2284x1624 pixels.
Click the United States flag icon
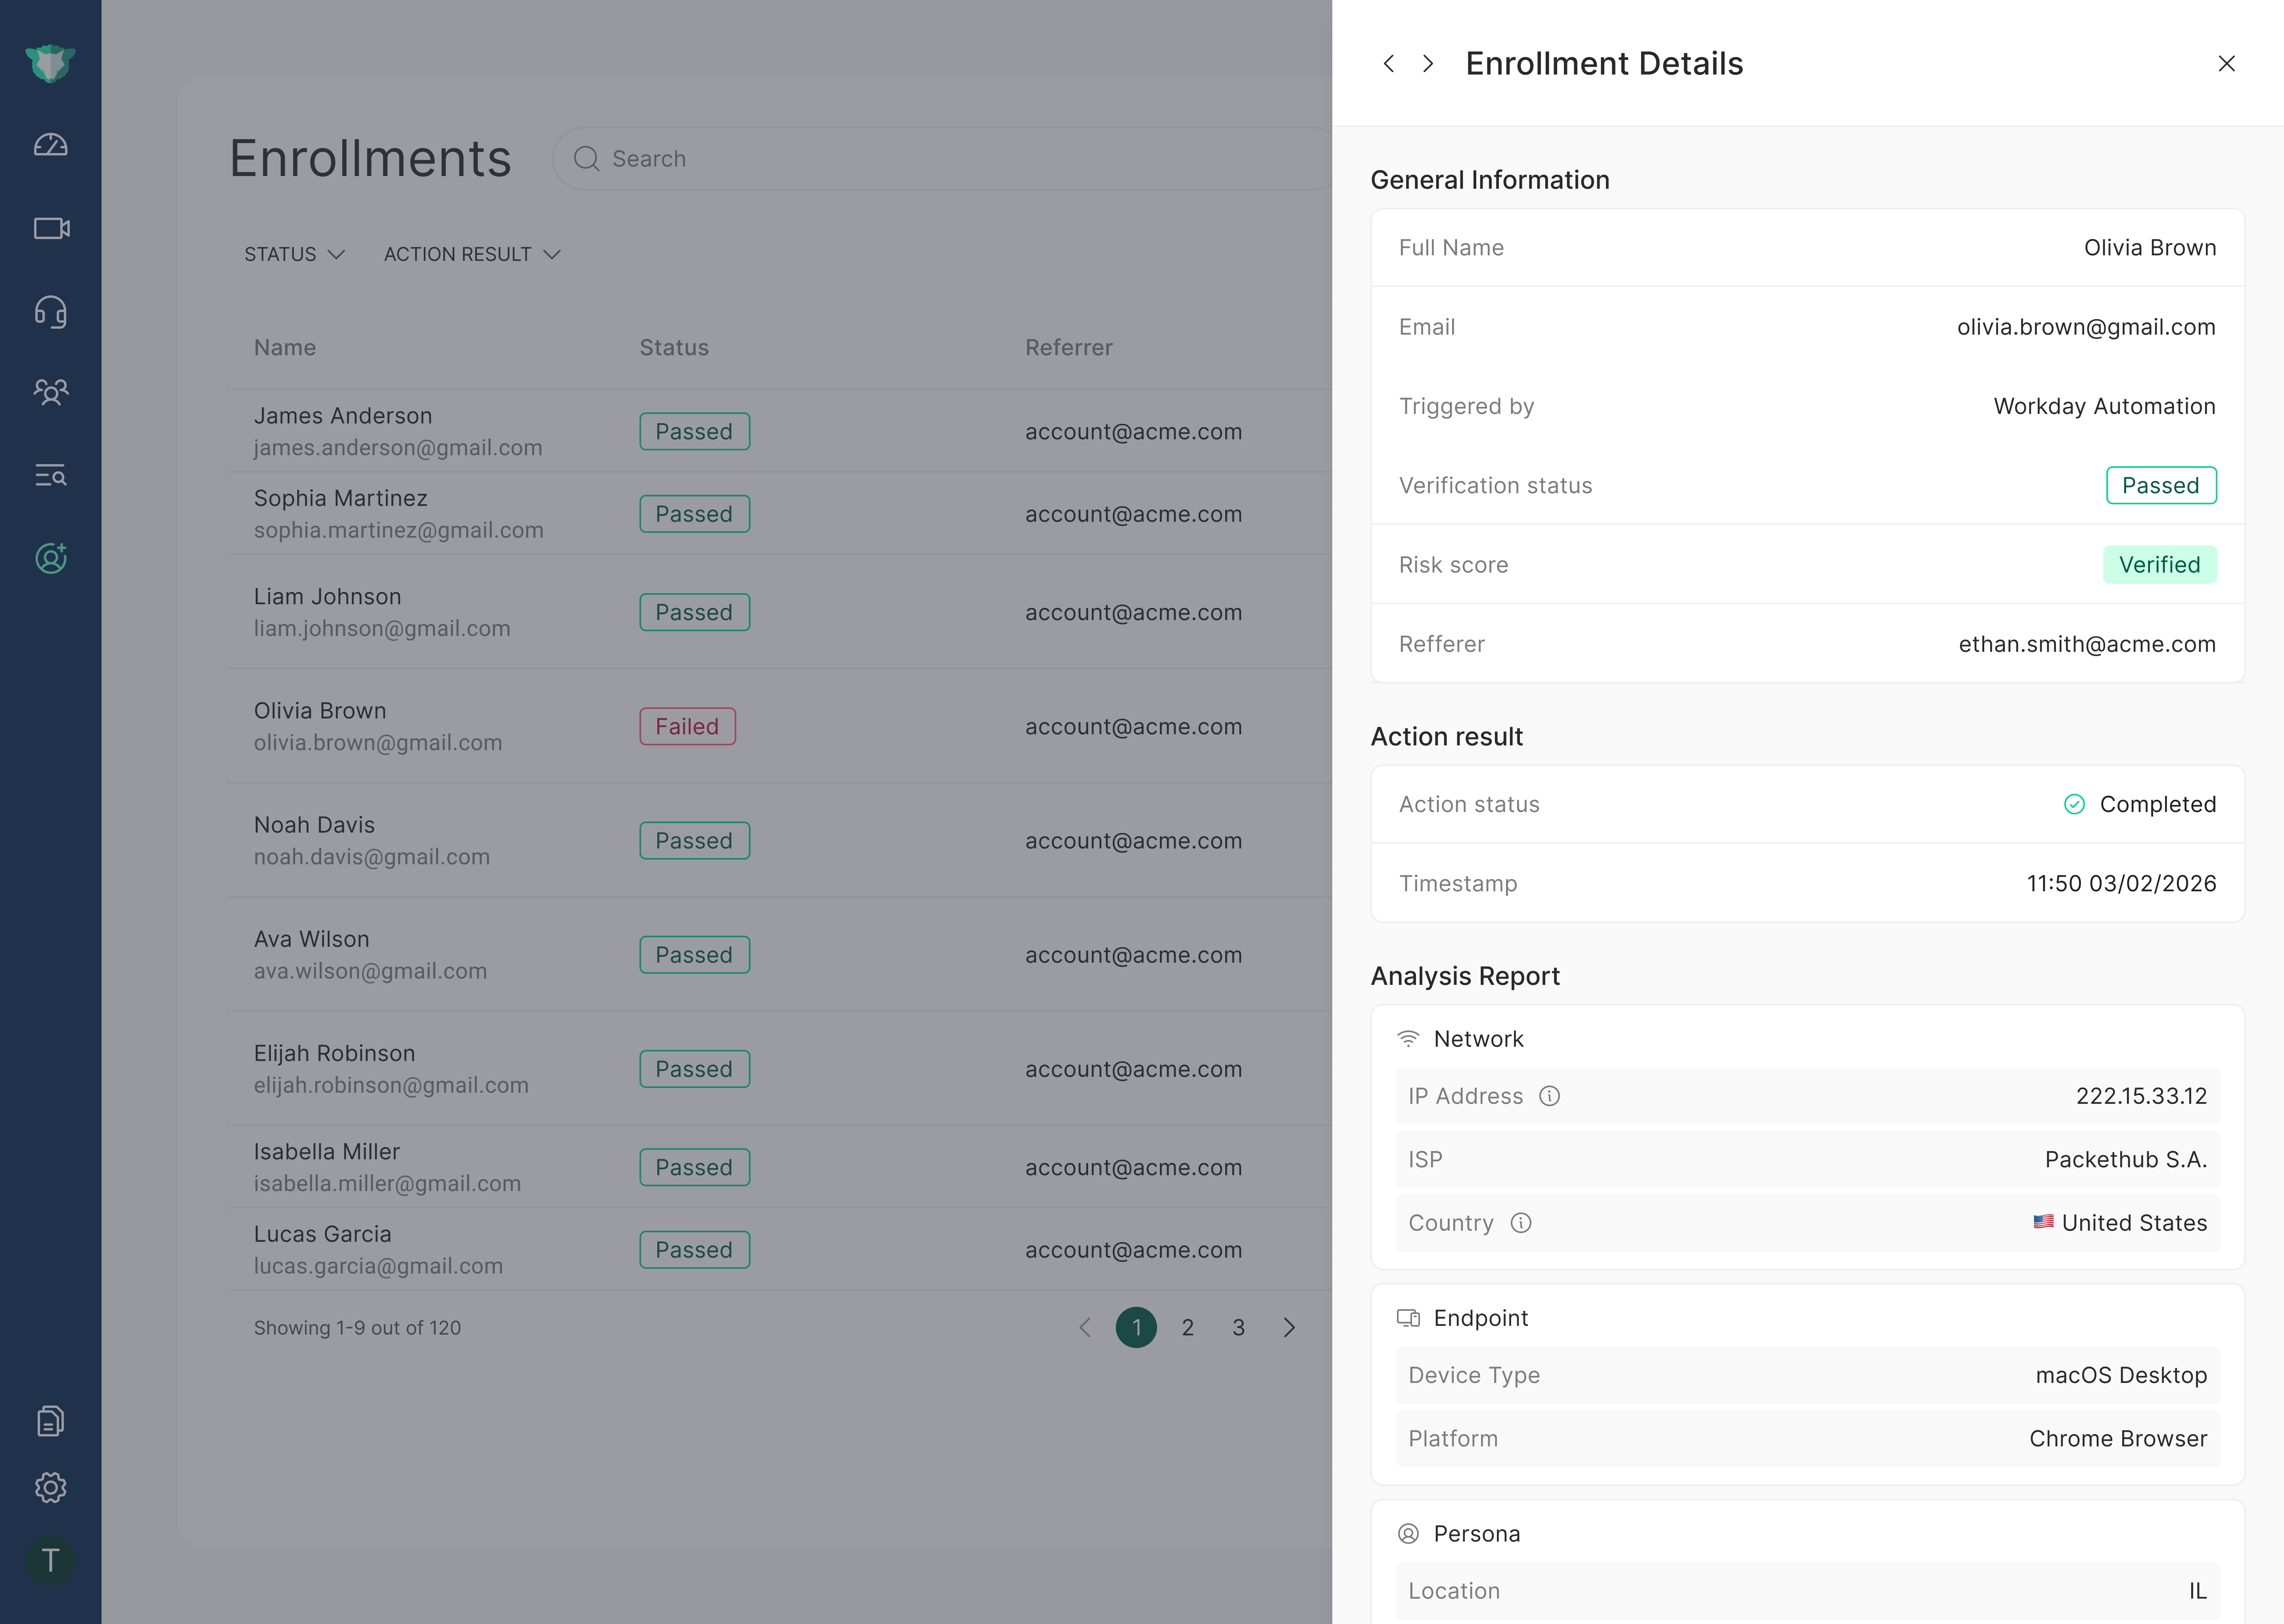click(2043, 1222)
